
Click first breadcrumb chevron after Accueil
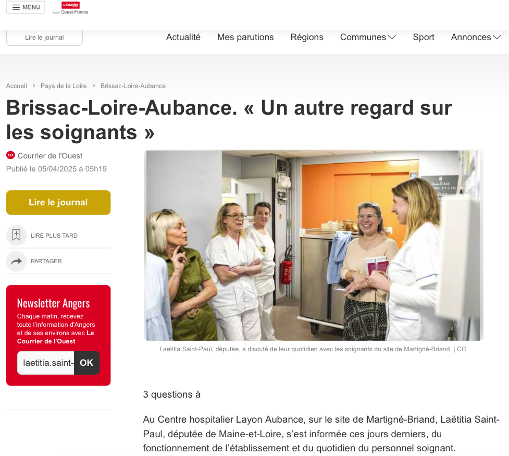[x=34, y=86]
